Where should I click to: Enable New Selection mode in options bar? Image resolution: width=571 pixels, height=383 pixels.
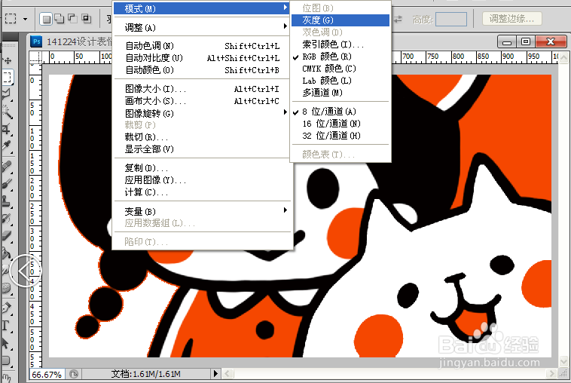click(46, 19)
